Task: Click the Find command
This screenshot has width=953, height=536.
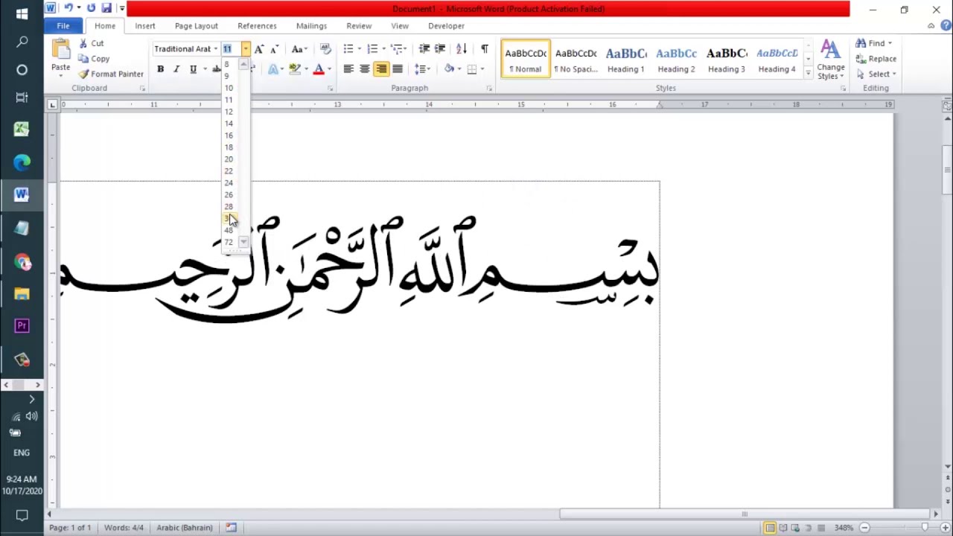Action: click(873, 43)
